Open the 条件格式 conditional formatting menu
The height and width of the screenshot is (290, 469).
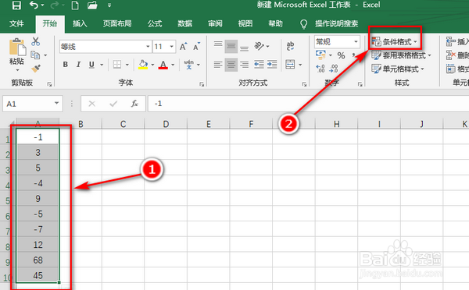(x=394, y=42)
